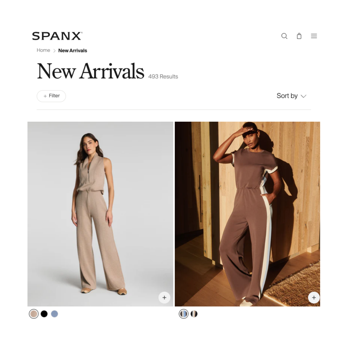345x345 pixels.
Task: Go to Home breadcrumb link
Action: pyautogui.click(x=43, y=50)
